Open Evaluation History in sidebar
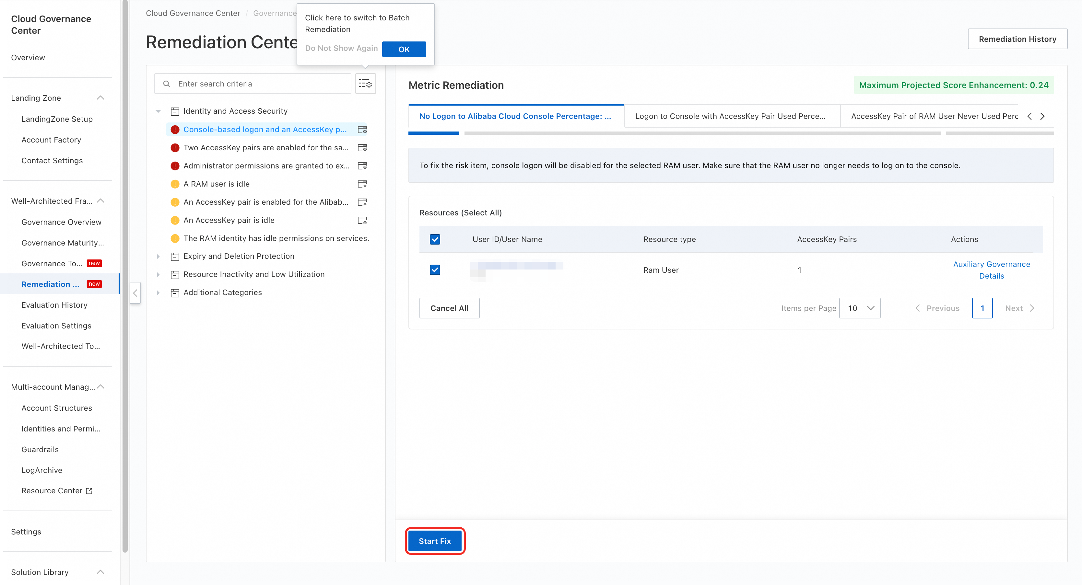This screenshot has height=585, width=1082. click(54, 305)
